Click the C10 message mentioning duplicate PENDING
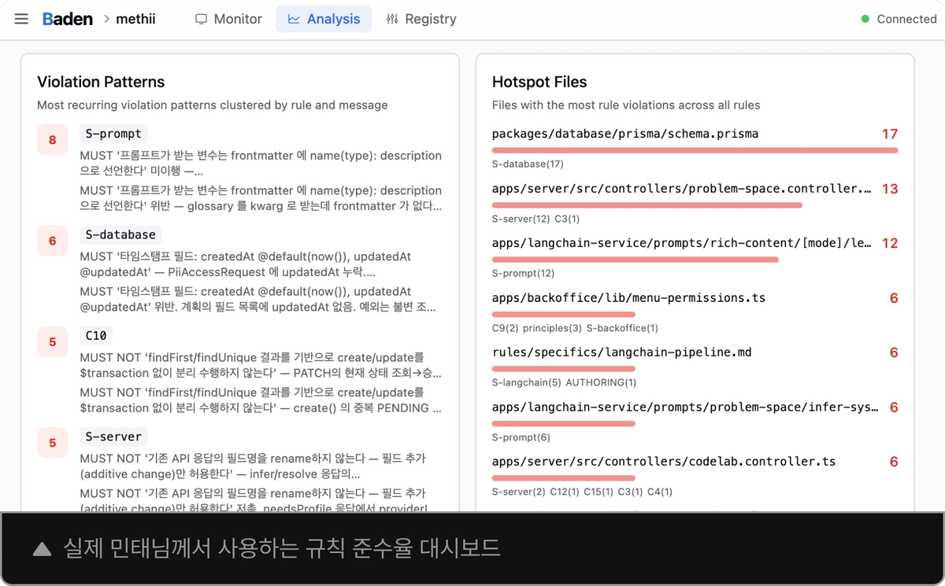The width and height of the screenshot is (945, 586). pos(261,400)
